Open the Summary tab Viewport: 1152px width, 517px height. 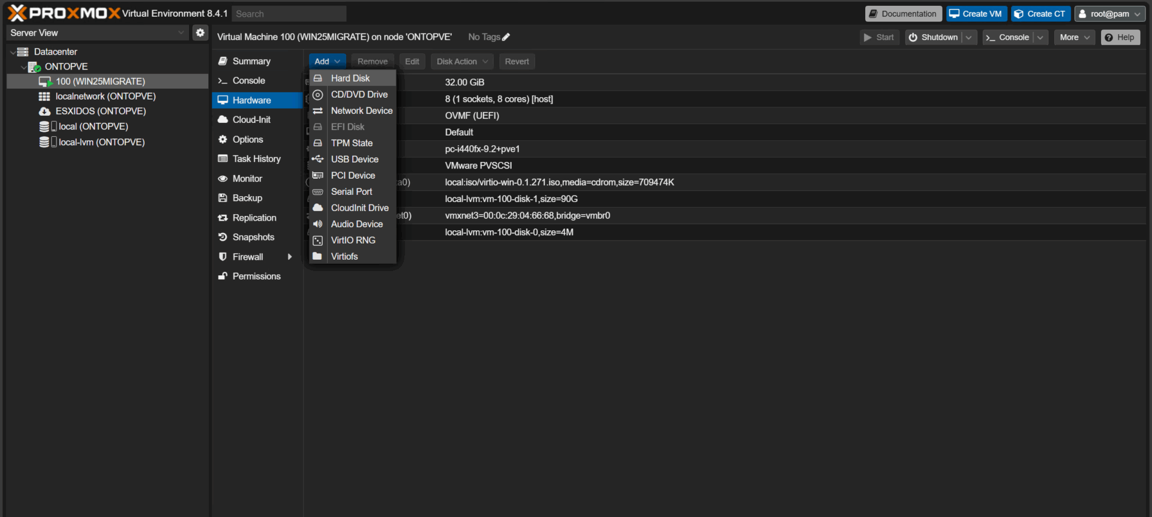point(257,61)
